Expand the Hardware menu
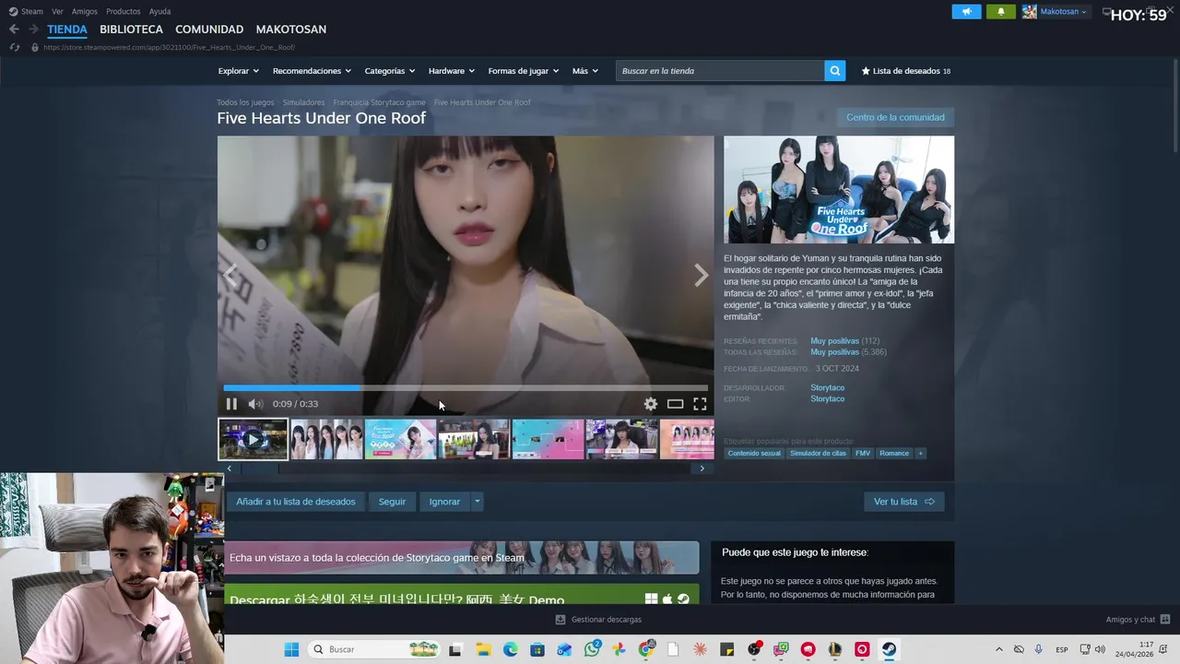Image resolution: width=1180 pixels, height=664 pixels. pos(451,71)
